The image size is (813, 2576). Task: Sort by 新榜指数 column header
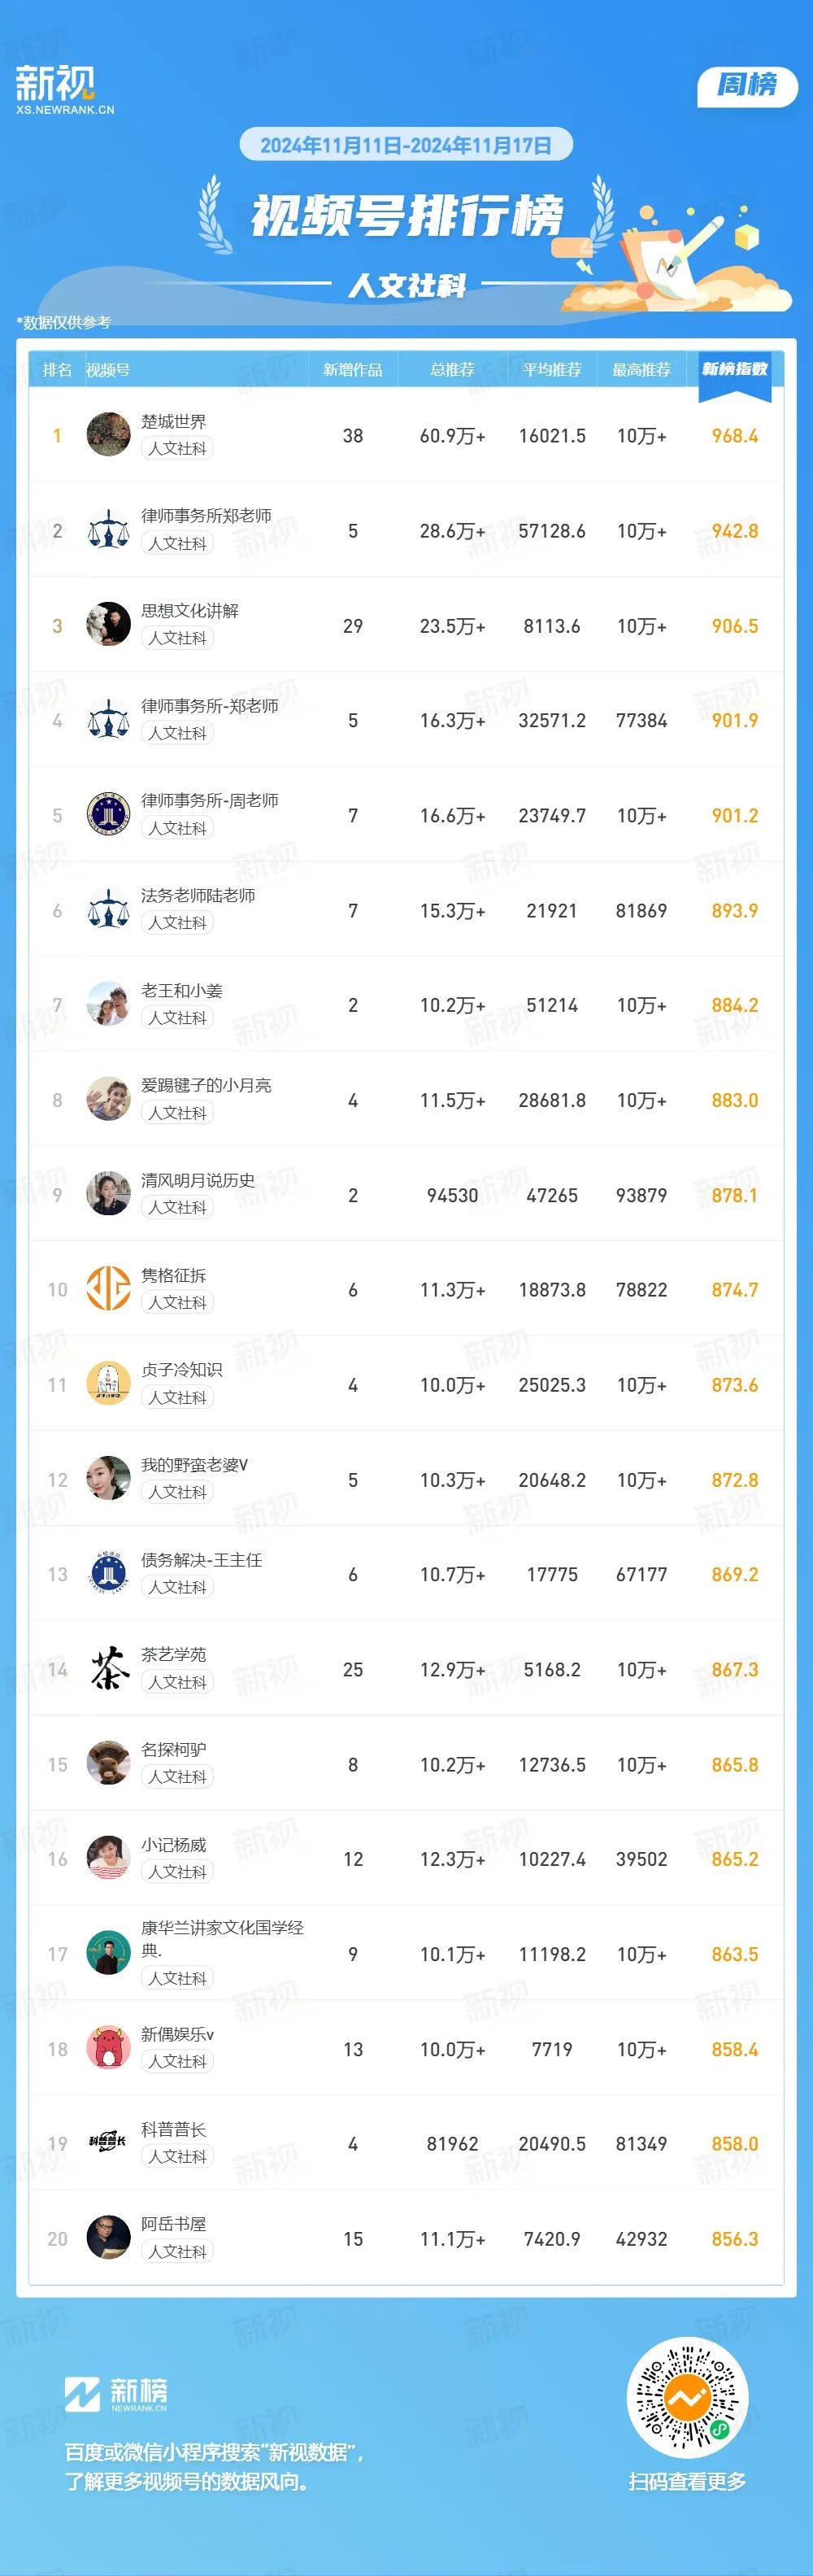(x=735, y=370)
